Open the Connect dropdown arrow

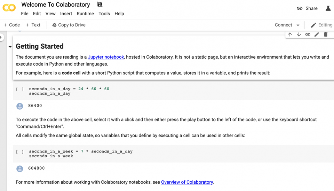click(x=298, y=25)
